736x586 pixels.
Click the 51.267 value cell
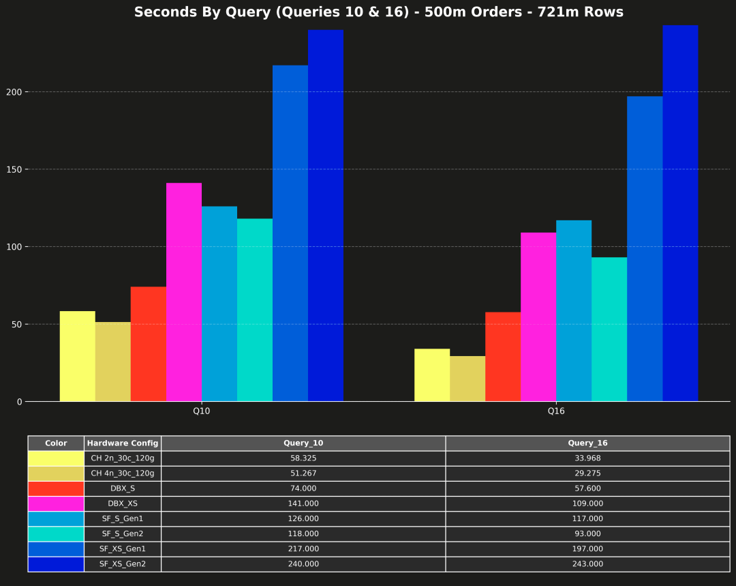(303, 473)
